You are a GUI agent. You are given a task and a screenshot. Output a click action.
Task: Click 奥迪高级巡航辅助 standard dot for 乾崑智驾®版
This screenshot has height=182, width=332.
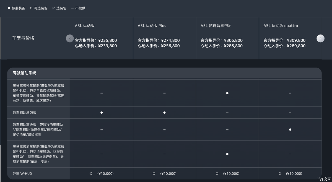click(x=227, y=93)
